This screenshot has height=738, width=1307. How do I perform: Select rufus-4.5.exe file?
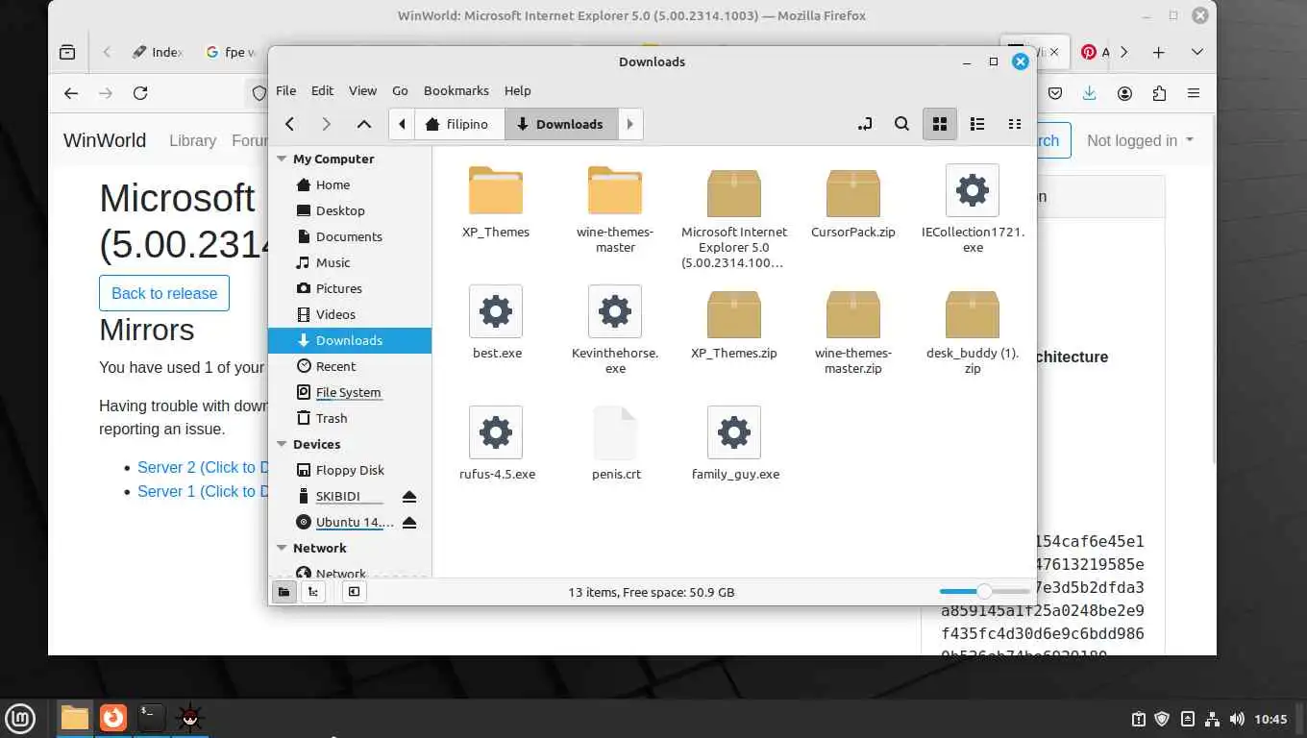(x=496, y=444)
